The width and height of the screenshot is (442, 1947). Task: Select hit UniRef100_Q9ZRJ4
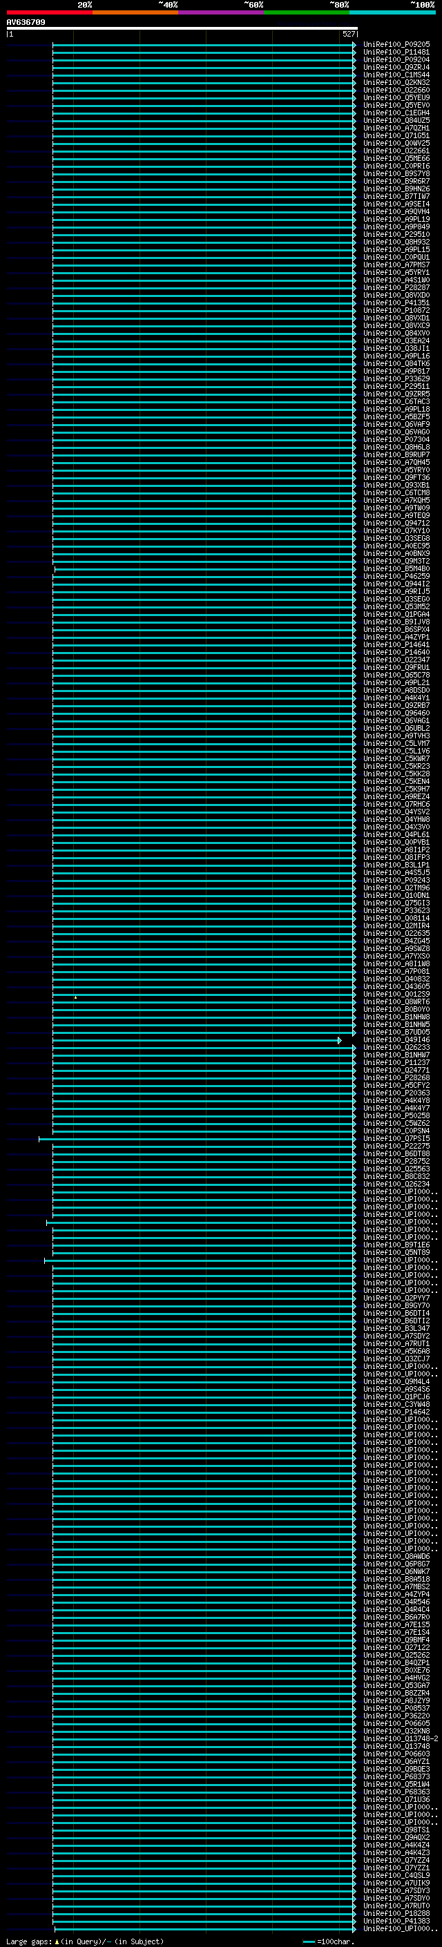point(396,67)
